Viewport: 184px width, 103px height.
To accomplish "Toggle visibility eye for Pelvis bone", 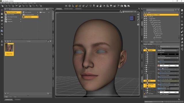I will (x=145, y=18).
